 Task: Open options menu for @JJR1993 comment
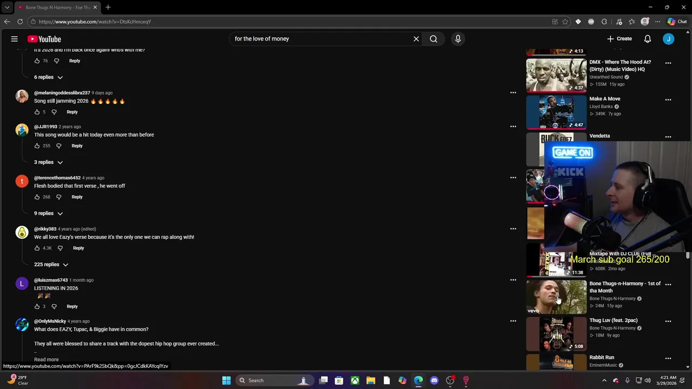tap(513, 126)
